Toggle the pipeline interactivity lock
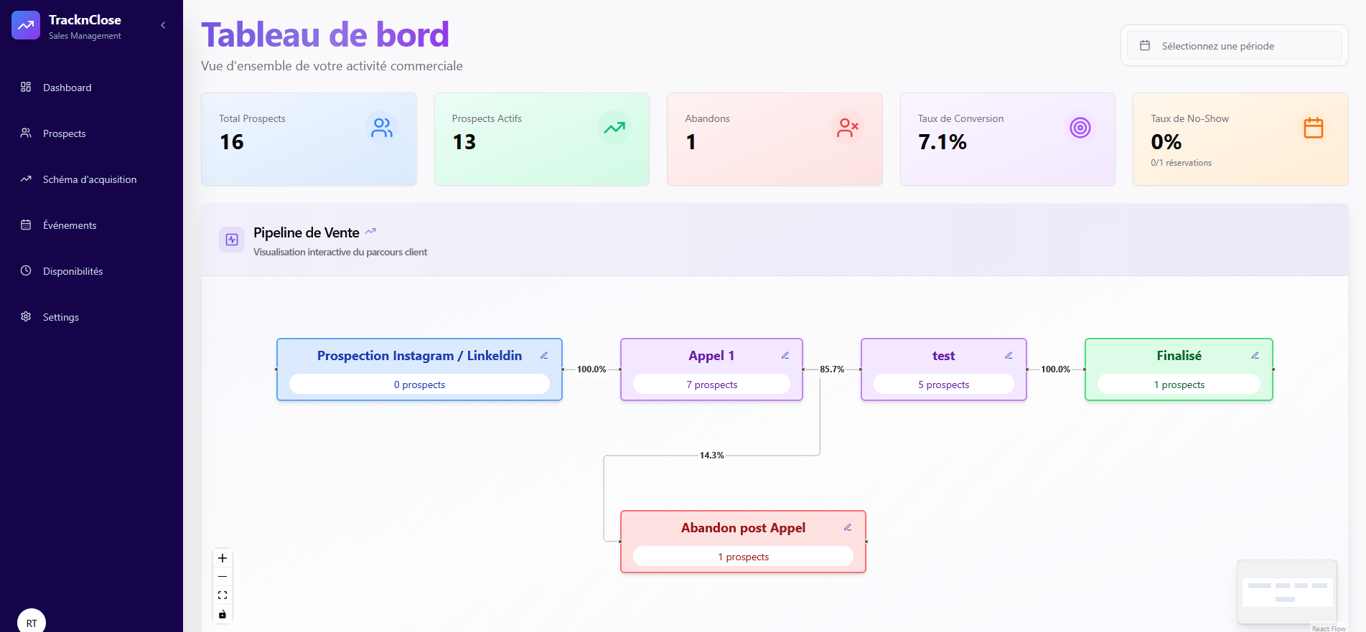 (223, 614)
